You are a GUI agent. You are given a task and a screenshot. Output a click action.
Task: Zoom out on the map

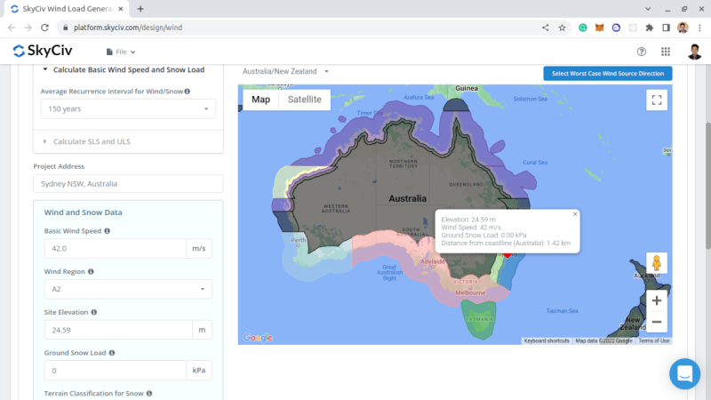point(657,322)
